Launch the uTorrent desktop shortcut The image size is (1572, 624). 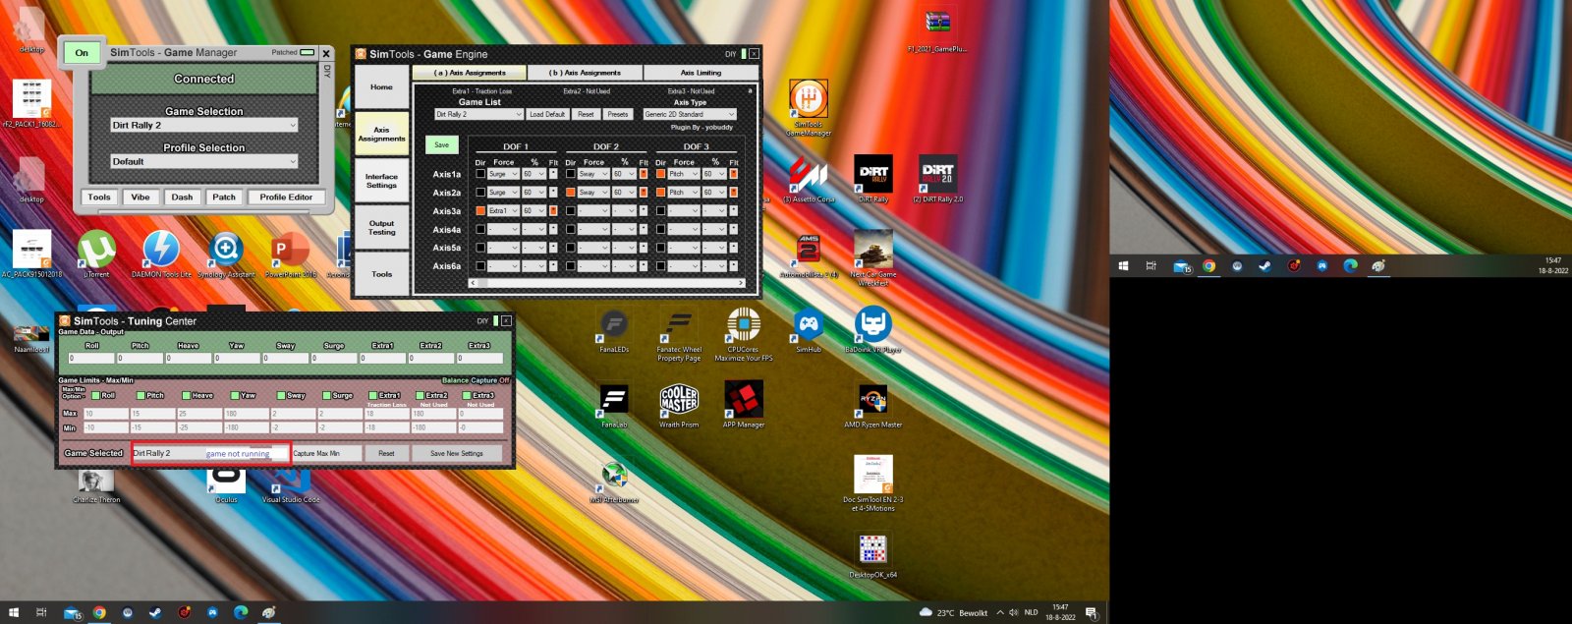(x=96, y=250)
